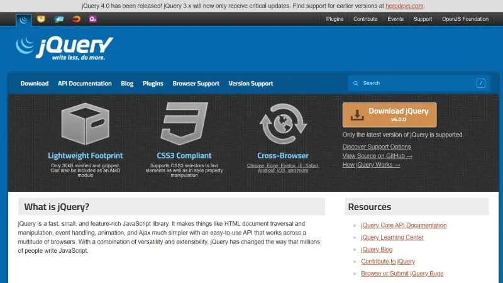Click the Search input field
Viewport: 503px width, 283px height.
tap(419, 84)
